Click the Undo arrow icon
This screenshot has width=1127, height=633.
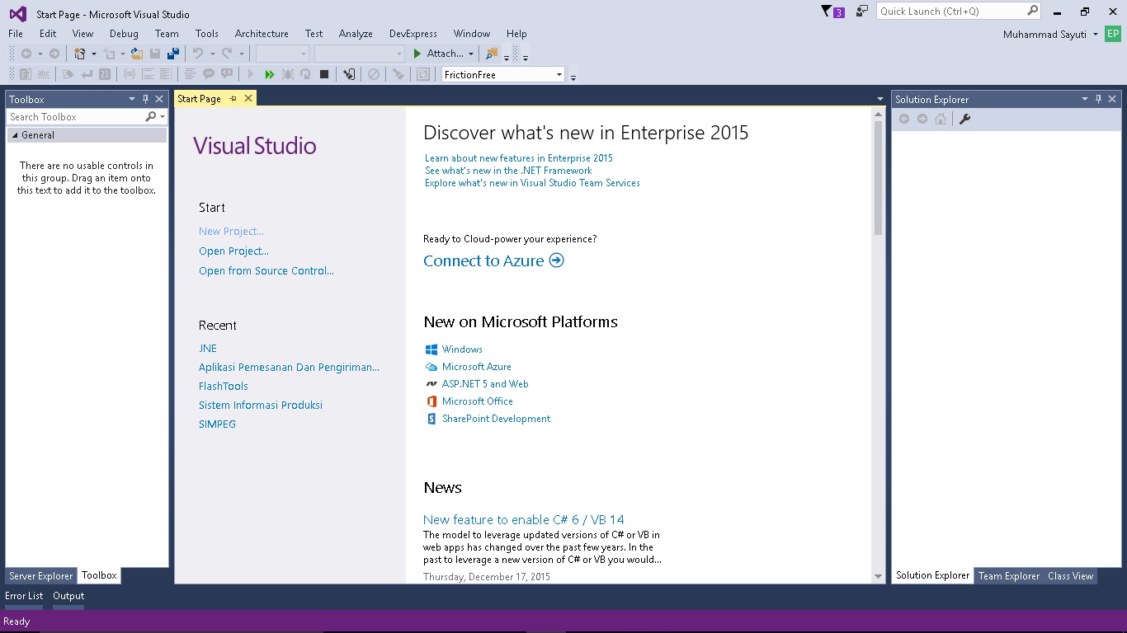[x=198, y=54]
